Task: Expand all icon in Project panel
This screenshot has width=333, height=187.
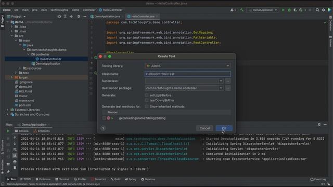Action: [x=65, y=17]
